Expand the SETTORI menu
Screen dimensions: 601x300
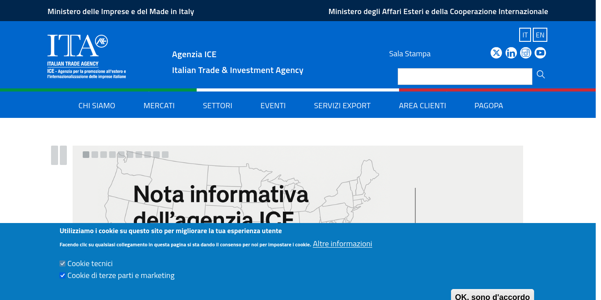217,106
